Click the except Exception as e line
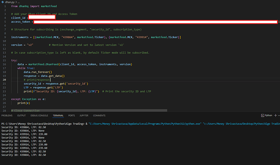The image size is (280, 165). pos(28,99)
